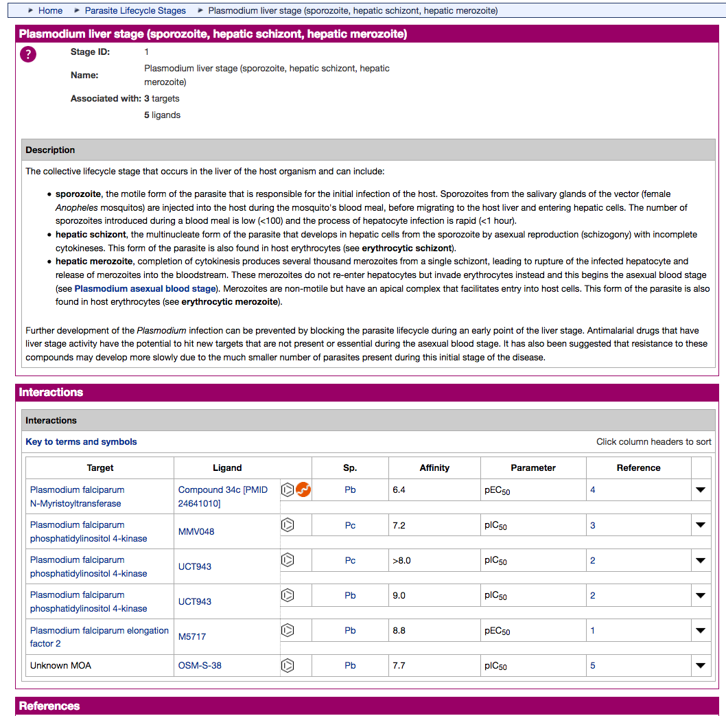Click hexagon ligand icon in M5717 row

pyautogui.click(x=288, y=630)
